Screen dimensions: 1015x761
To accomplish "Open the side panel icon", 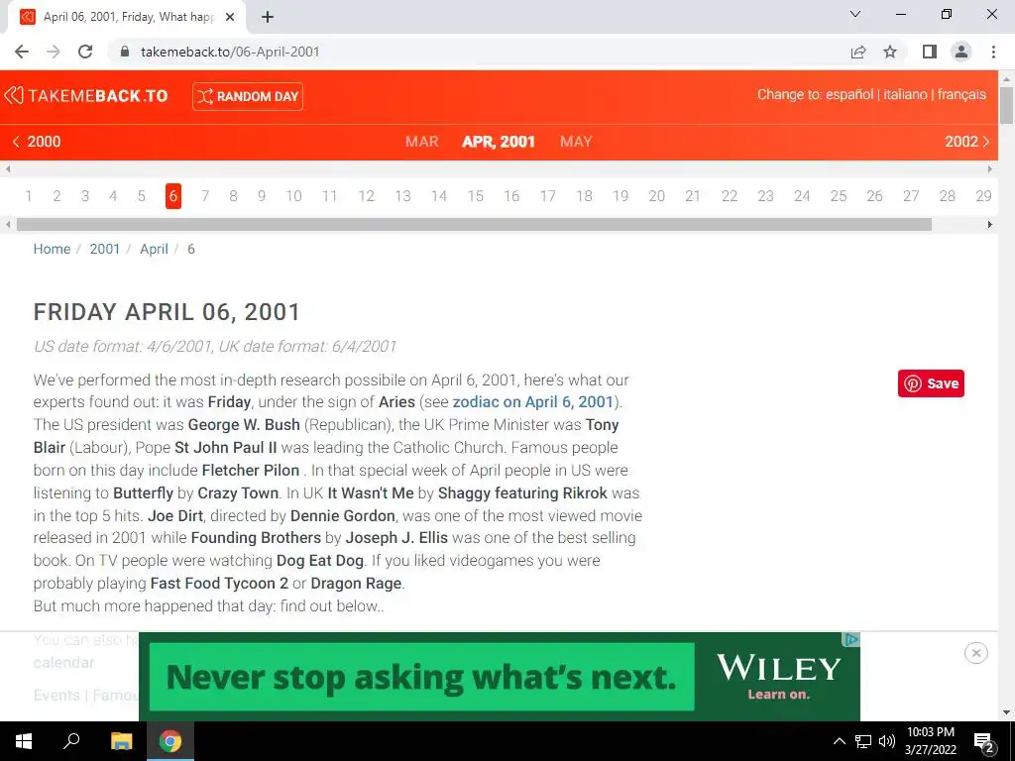I will click(930, 52).
